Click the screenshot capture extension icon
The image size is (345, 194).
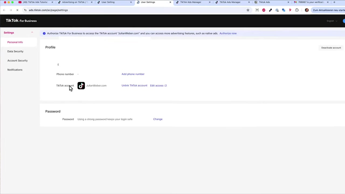tap(257, 10)
